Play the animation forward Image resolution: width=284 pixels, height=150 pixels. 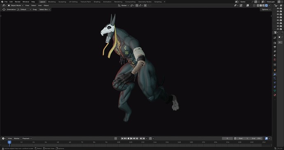pyautogui.click(x=131, y=138)
